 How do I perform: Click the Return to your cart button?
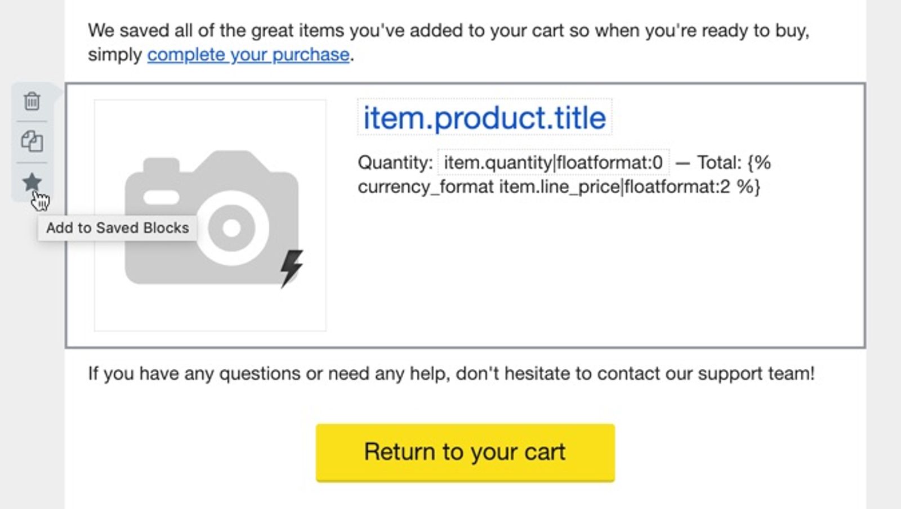(x=465, y=453)
